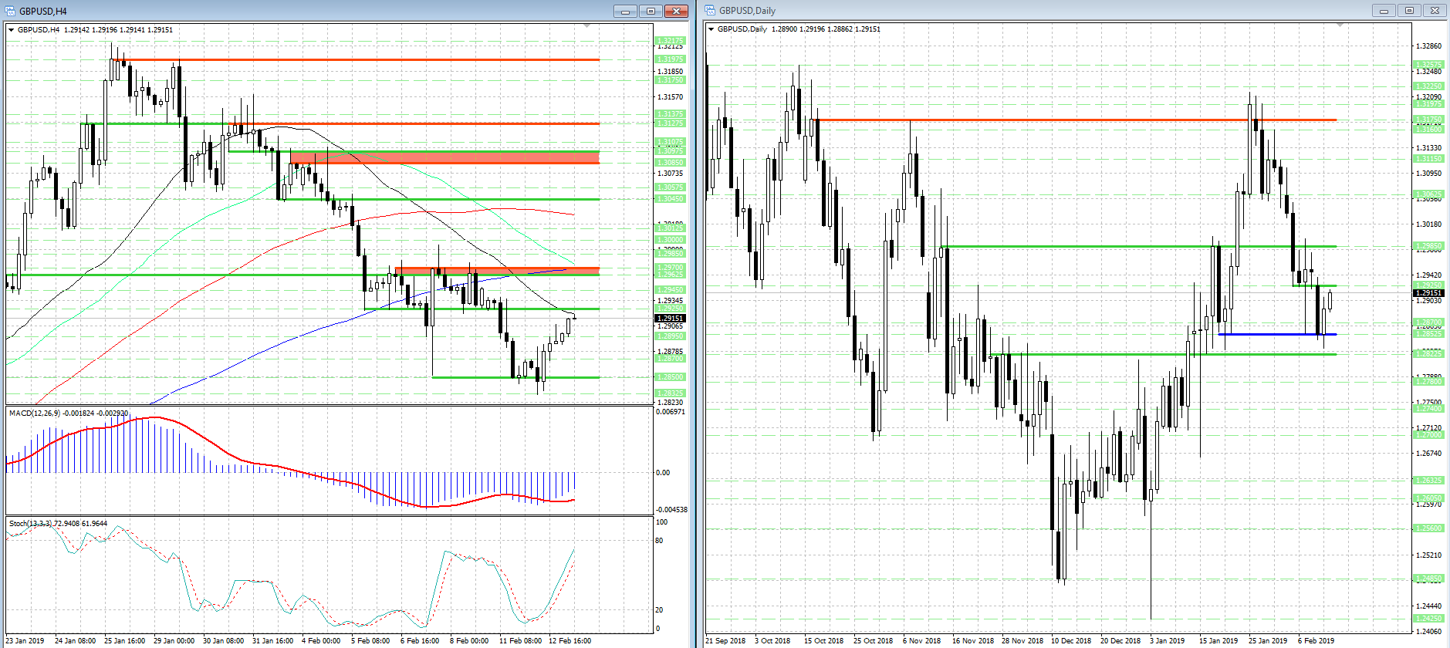Open the dropdown arrow beside GBPUSD,H4 label
This screenshot has height=648, width=1450.
click(x=12, y=30)
